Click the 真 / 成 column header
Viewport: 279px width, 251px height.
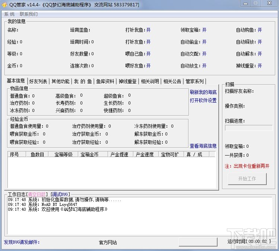[196, 154]
